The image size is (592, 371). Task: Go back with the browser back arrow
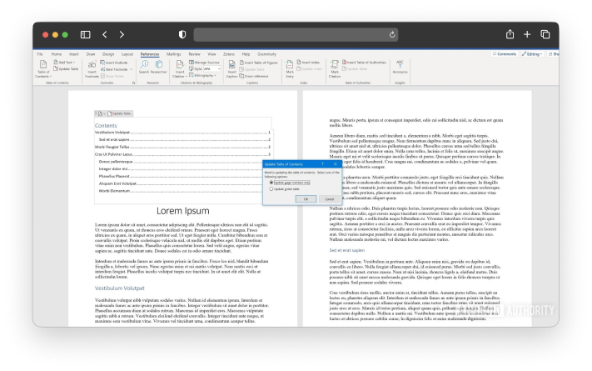[x=105, y=35]
